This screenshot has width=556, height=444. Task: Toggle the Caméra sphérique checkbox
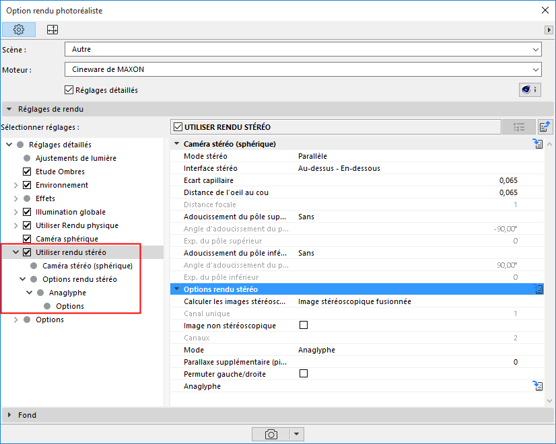[x=27, y=239]
